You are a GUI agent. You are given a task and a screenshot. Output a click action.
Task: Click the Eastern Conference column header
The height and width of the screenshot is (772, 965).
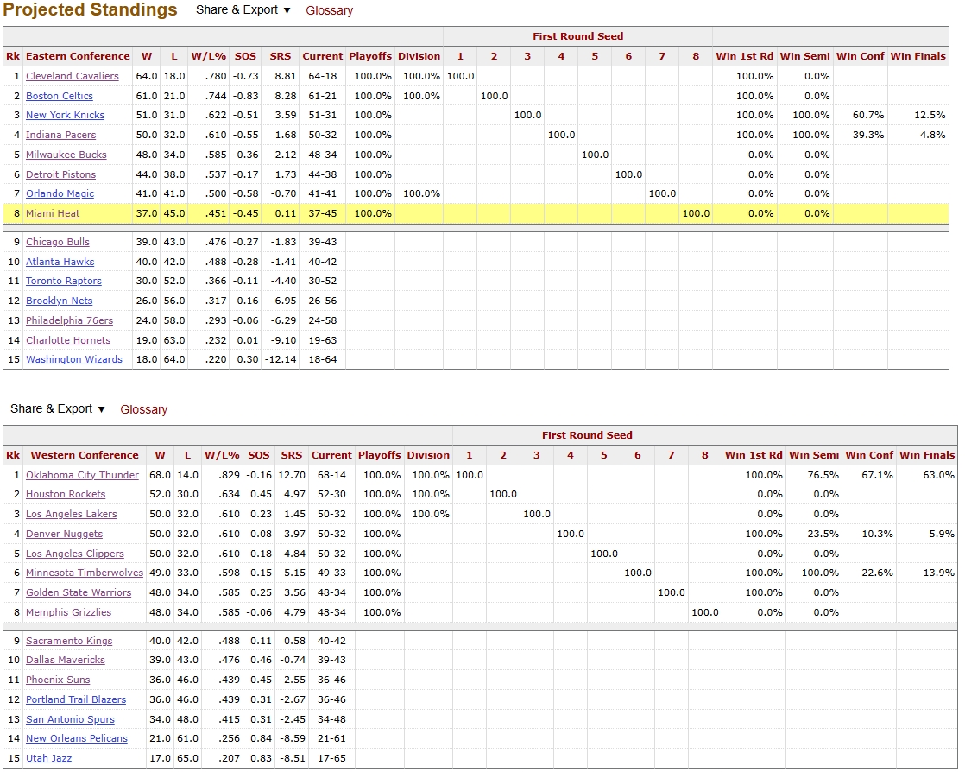(78, 56)
